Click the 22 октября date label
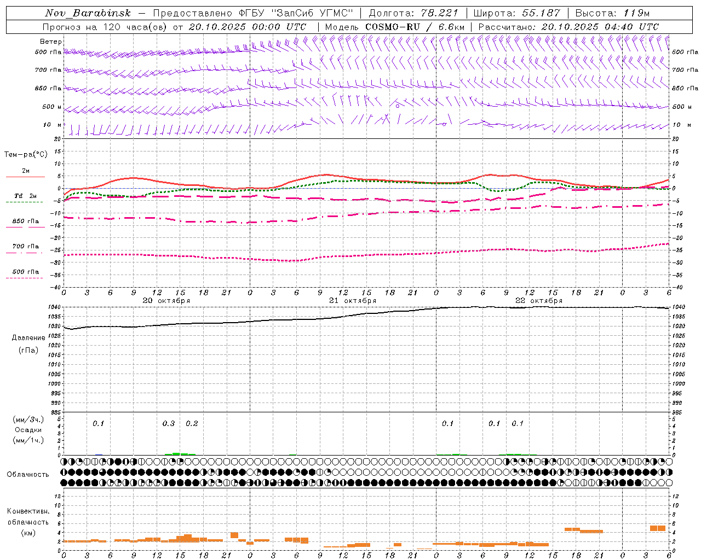The image size is (701, 560). (539, 301)
